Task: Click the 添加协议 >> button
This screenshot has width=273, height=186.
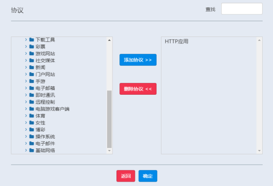Action: pos(138,60)
